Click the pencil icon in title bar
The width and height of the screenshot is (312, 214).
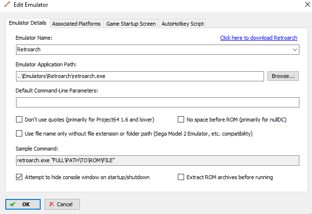(7, 4)
